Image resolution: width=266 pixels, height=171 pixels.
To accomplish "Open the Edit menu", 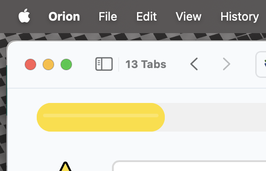I will tap(146, 17).
